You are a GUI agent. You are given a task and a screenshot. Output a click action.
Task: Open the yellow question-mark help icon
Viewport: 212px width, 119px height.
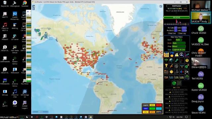(x=187, y=60)
